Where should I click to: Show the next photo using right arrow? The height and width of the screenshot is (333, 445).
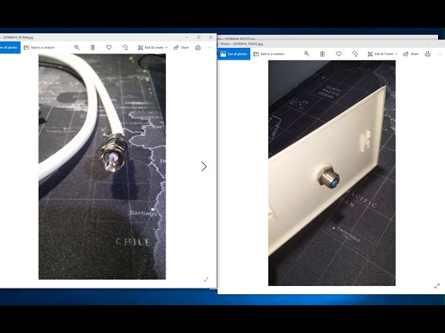click(x=204, y=166)
